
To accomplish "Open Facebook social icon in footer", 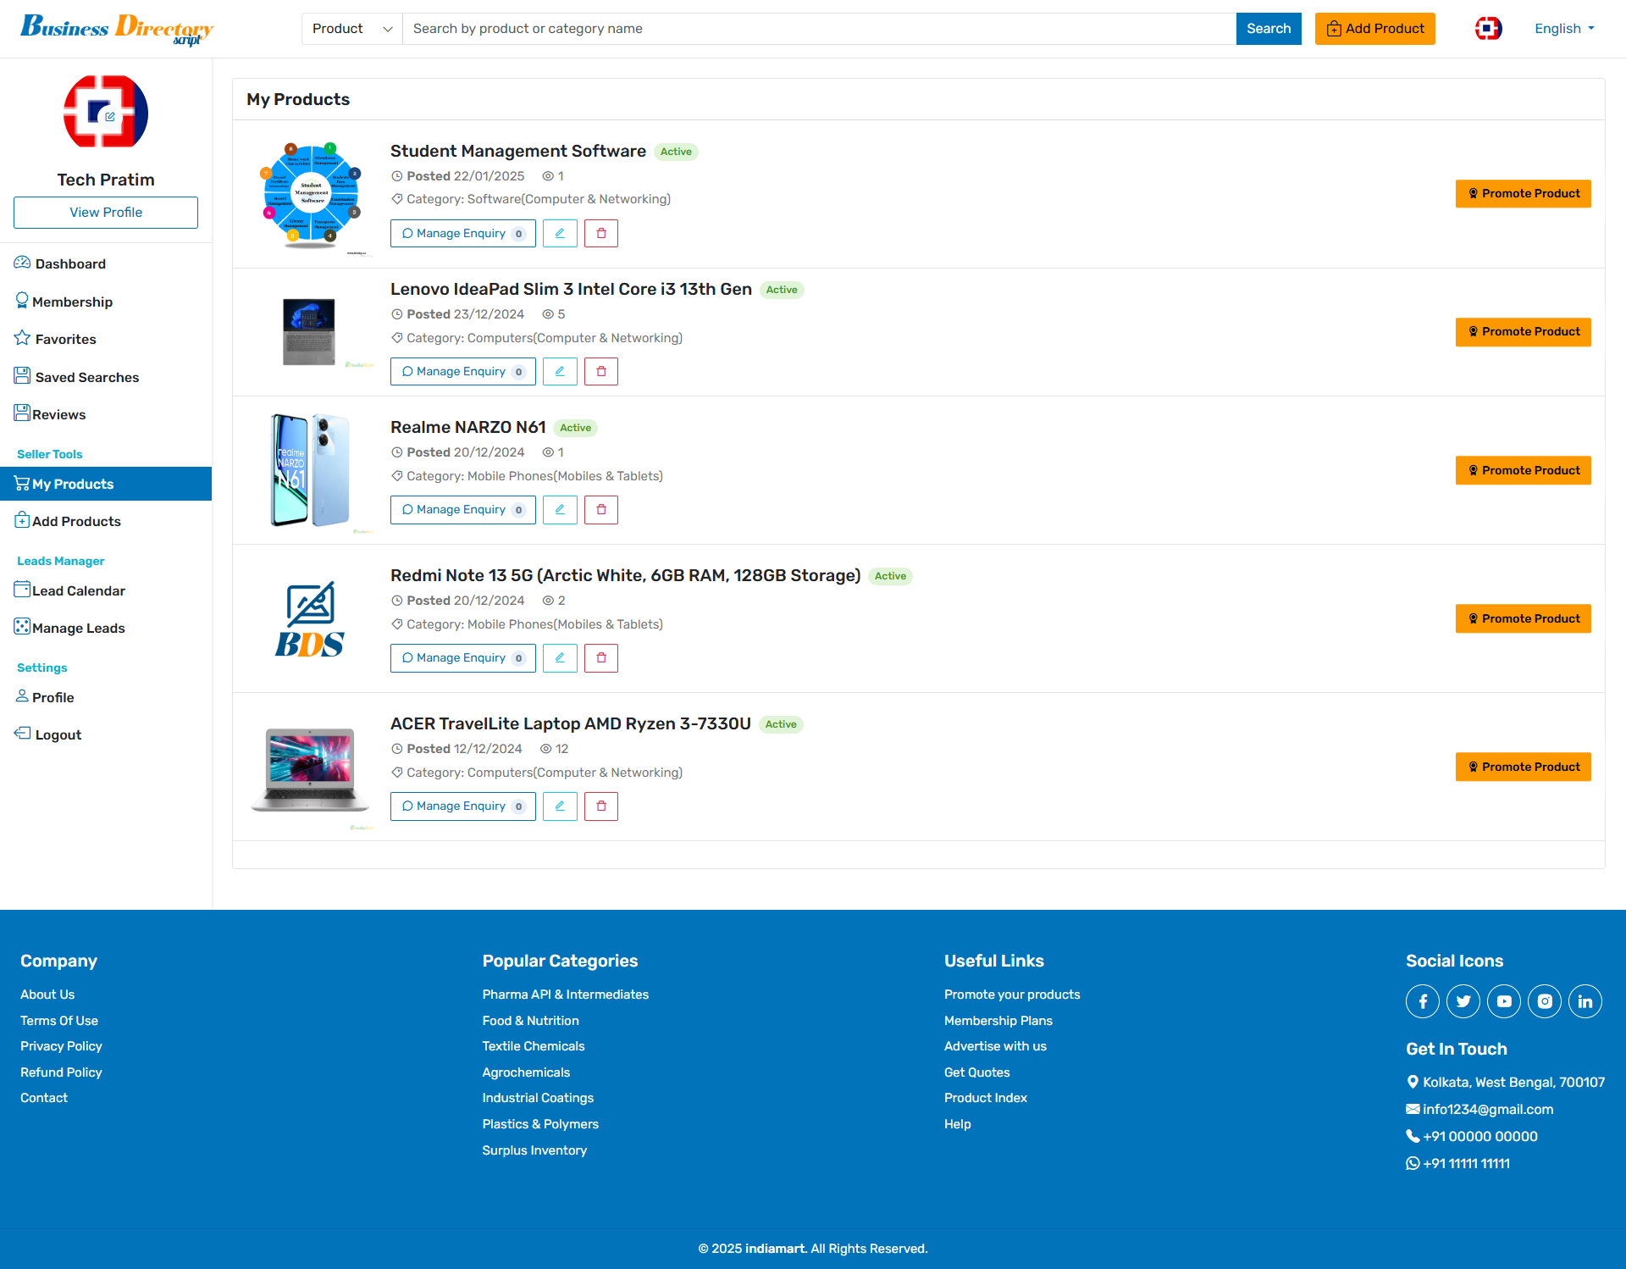I will pyautogui.click(x=1423, y=1001).
